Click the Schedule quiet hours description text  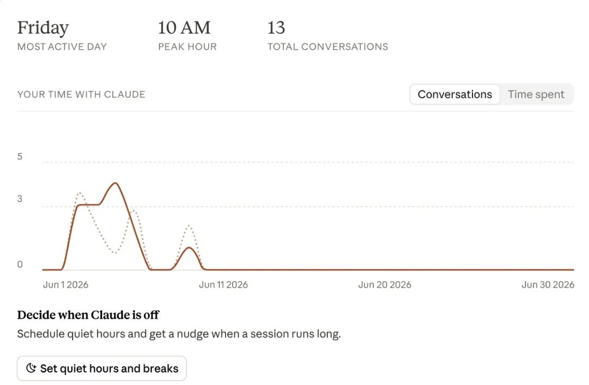click(x=179, y=334)
